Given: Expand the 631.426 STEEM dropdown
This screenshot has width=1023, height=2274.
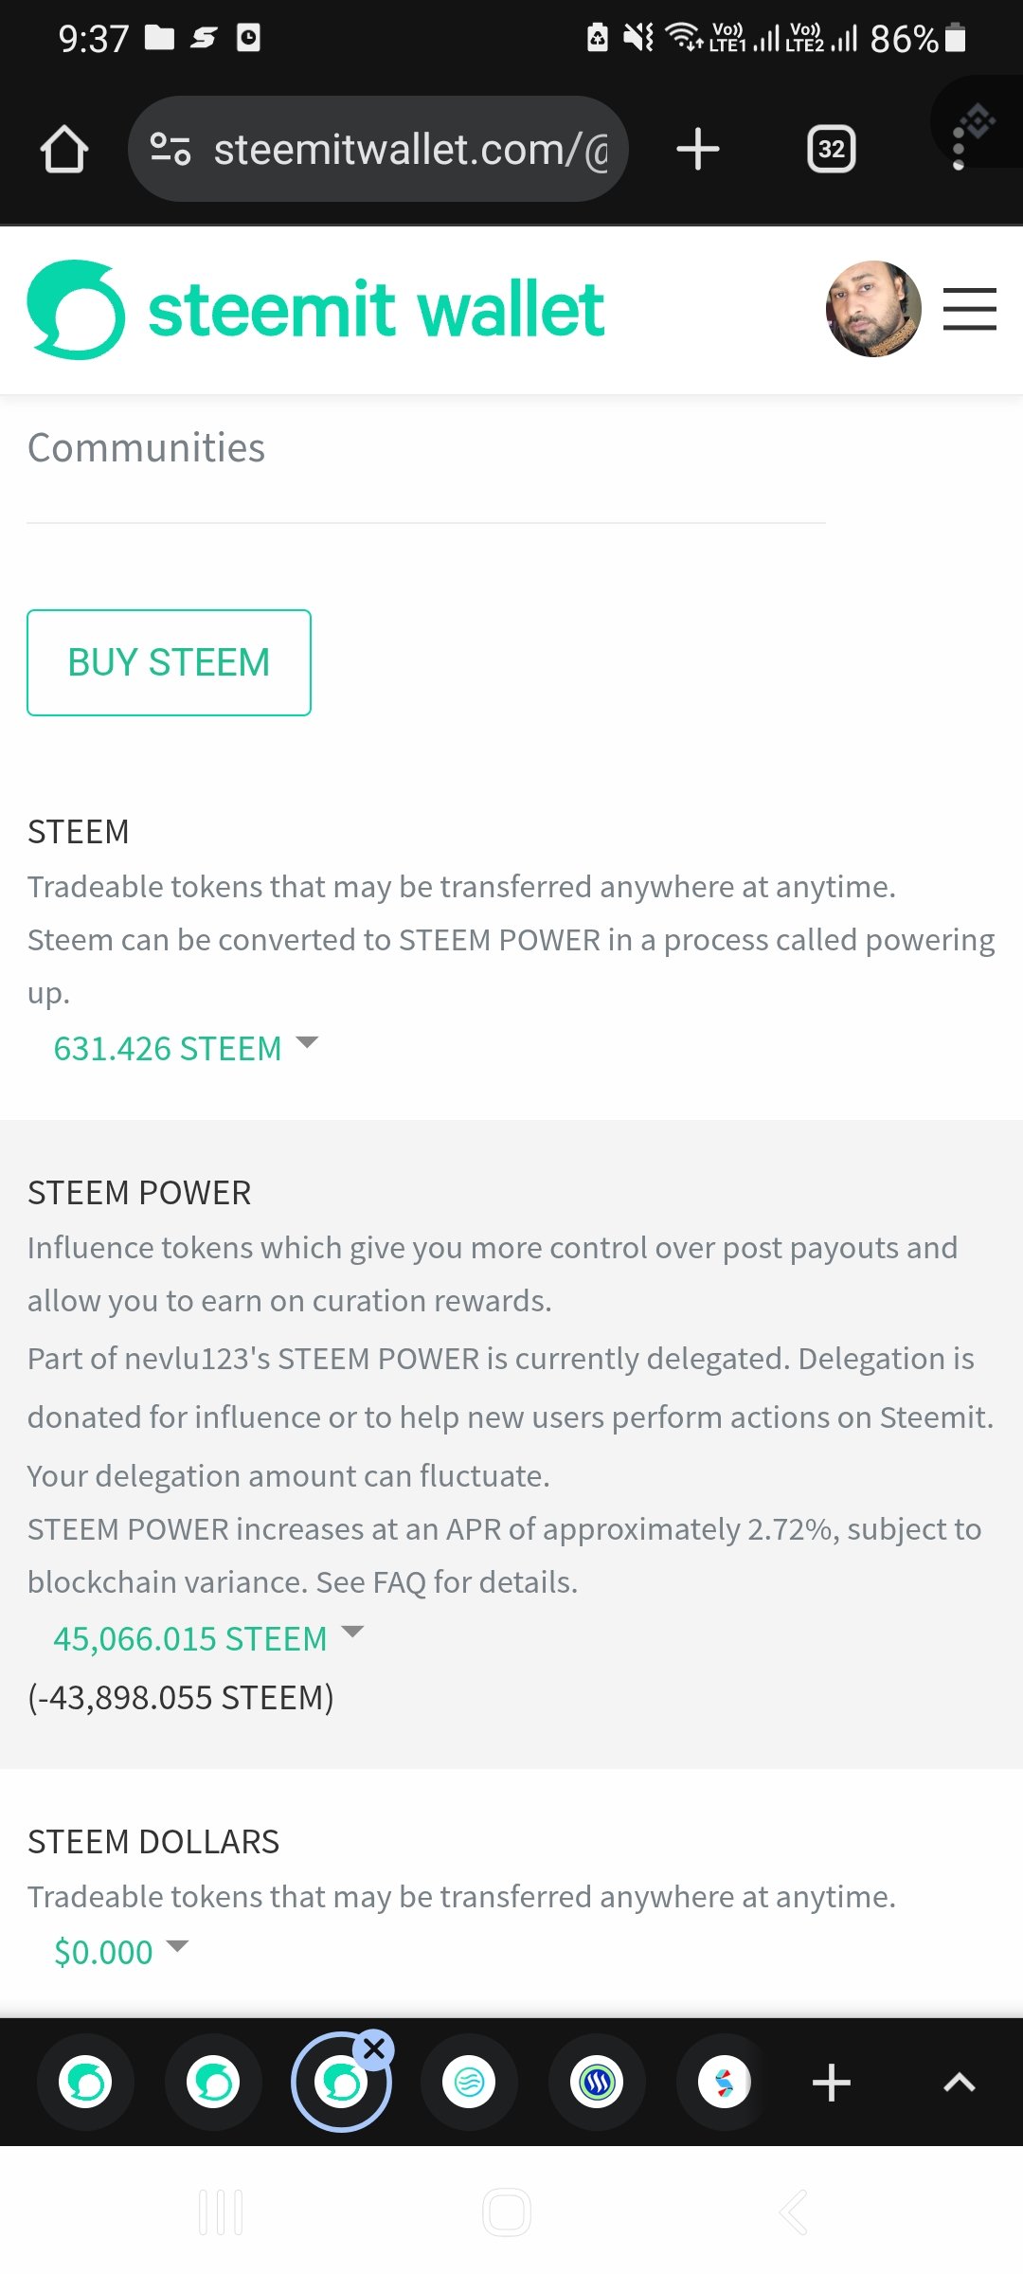Looking at the screenshot, I should click(x=186, y=1048).
